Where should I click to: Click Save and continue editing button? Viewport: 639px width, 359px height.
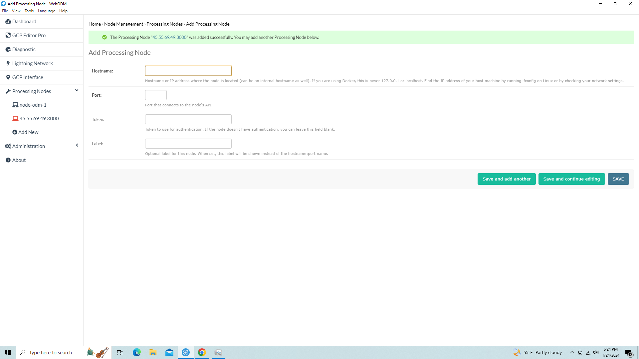(x=571, y=179)
